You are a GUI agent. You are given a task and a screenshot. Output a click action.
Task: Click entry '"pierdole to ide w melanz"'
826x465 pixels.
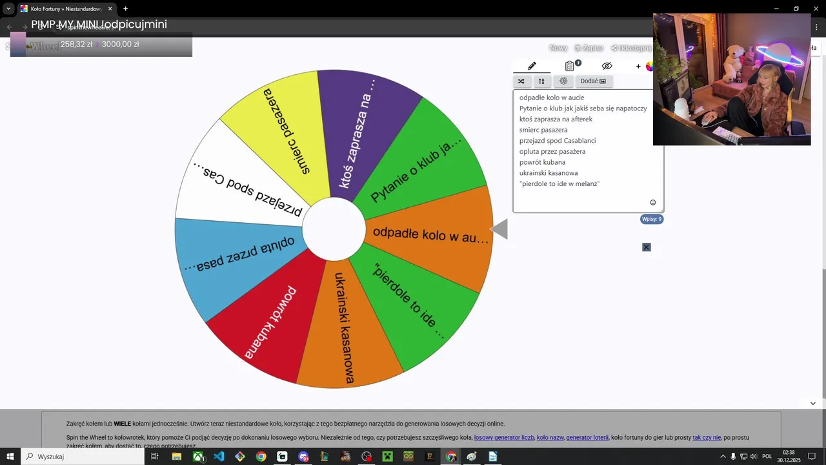pyautogui.click(x=559, y=184)
